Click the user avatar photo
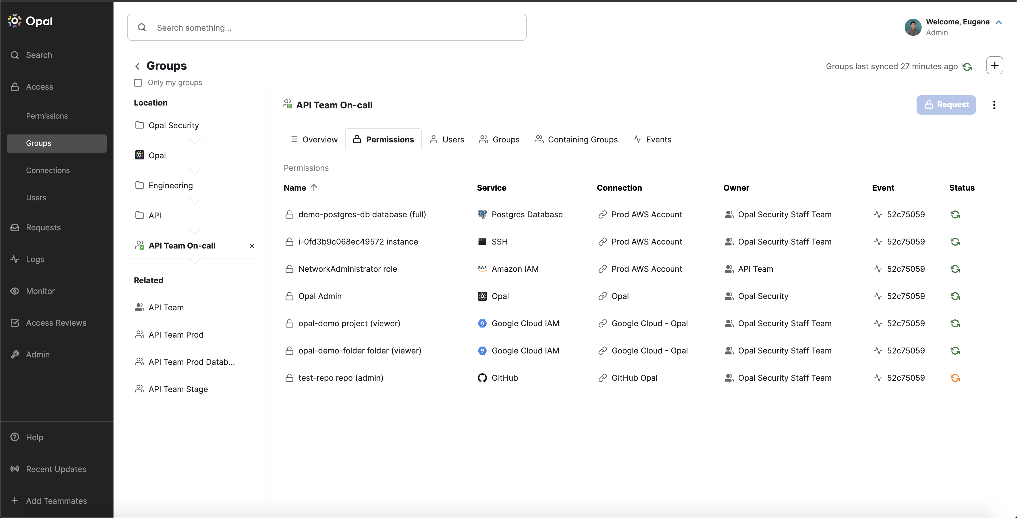The image size is (1017, 518). (x=913, y=27)
